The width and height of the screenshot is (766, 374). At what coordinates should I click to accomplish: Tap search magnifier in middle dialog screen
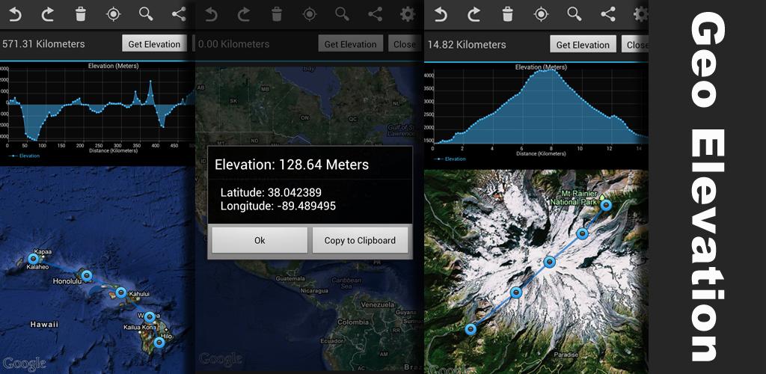point(343,14)
